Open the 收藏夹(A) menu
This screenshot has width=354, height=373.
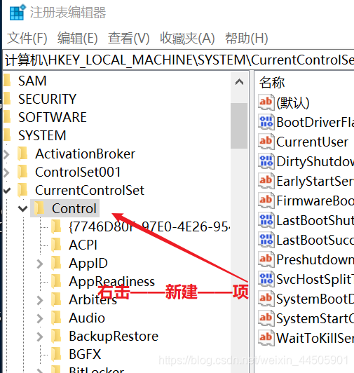pyautogui.click(x=187, y=39)
